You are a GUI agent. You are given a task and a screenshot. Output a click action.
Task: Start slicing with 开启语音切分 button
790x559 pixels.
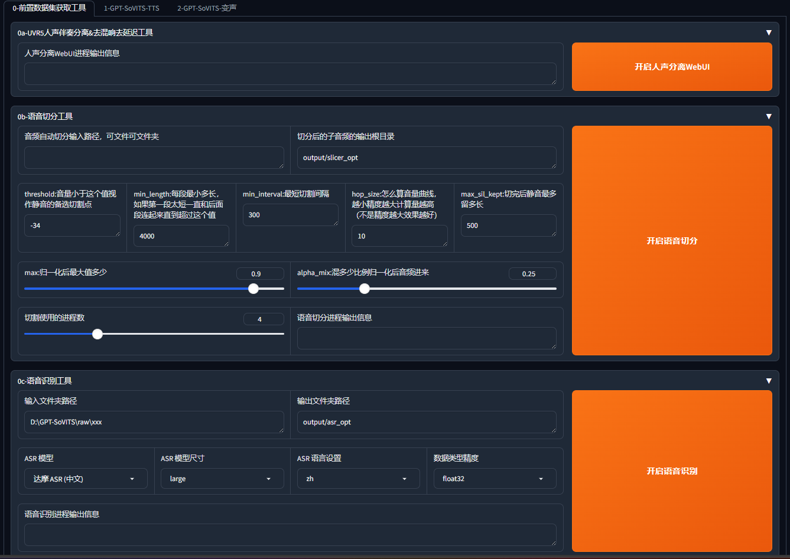(x=672, y=241)
